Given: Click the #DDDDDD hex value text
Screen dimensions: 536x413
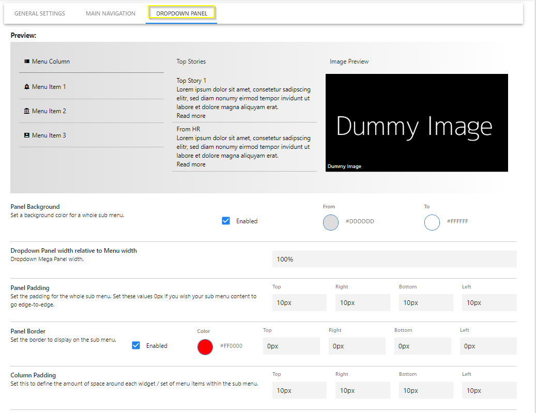Looking at the screenshot, I should [x=360, y=221].
